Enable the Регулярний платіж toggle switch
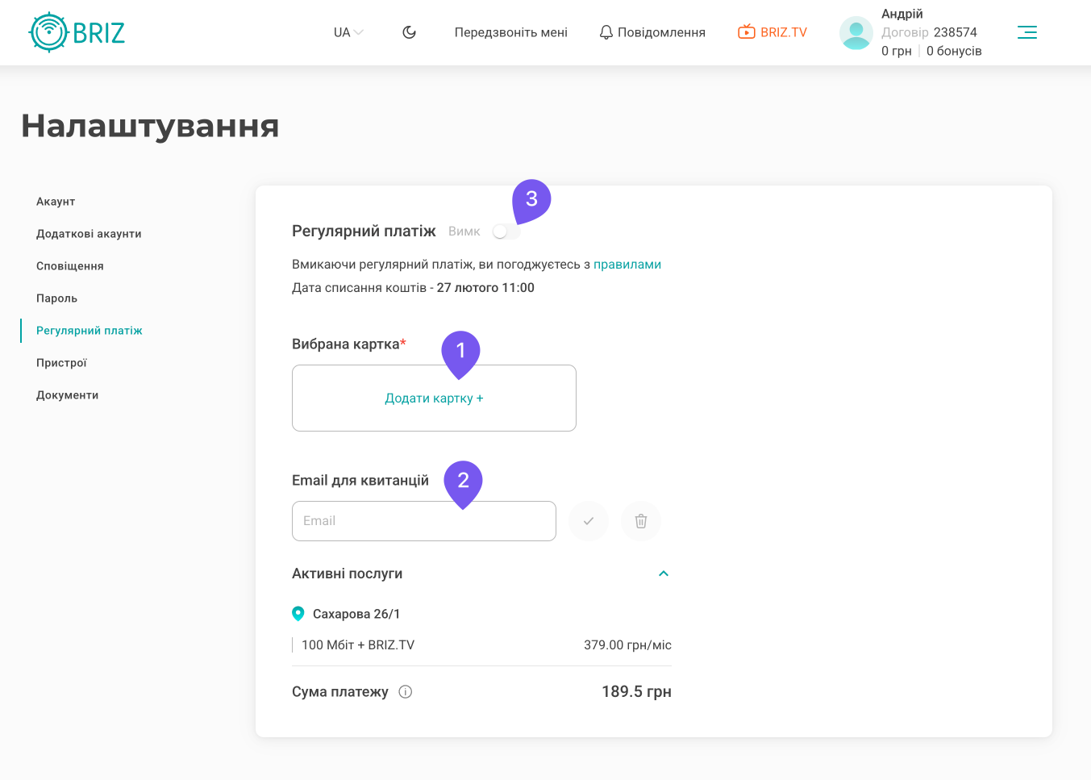The width and height of the screenshot is (1091, 780). point(506,231)
